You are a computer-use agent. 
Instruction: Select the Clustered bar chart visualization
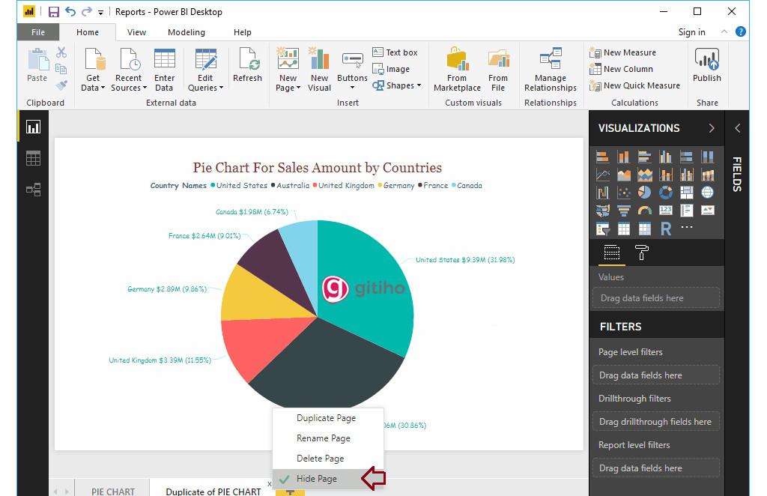[645, 157]
